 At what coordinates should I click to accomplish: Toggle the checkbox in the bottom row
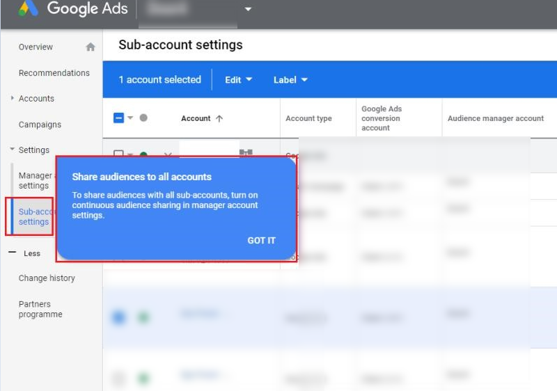coord(118,378)
